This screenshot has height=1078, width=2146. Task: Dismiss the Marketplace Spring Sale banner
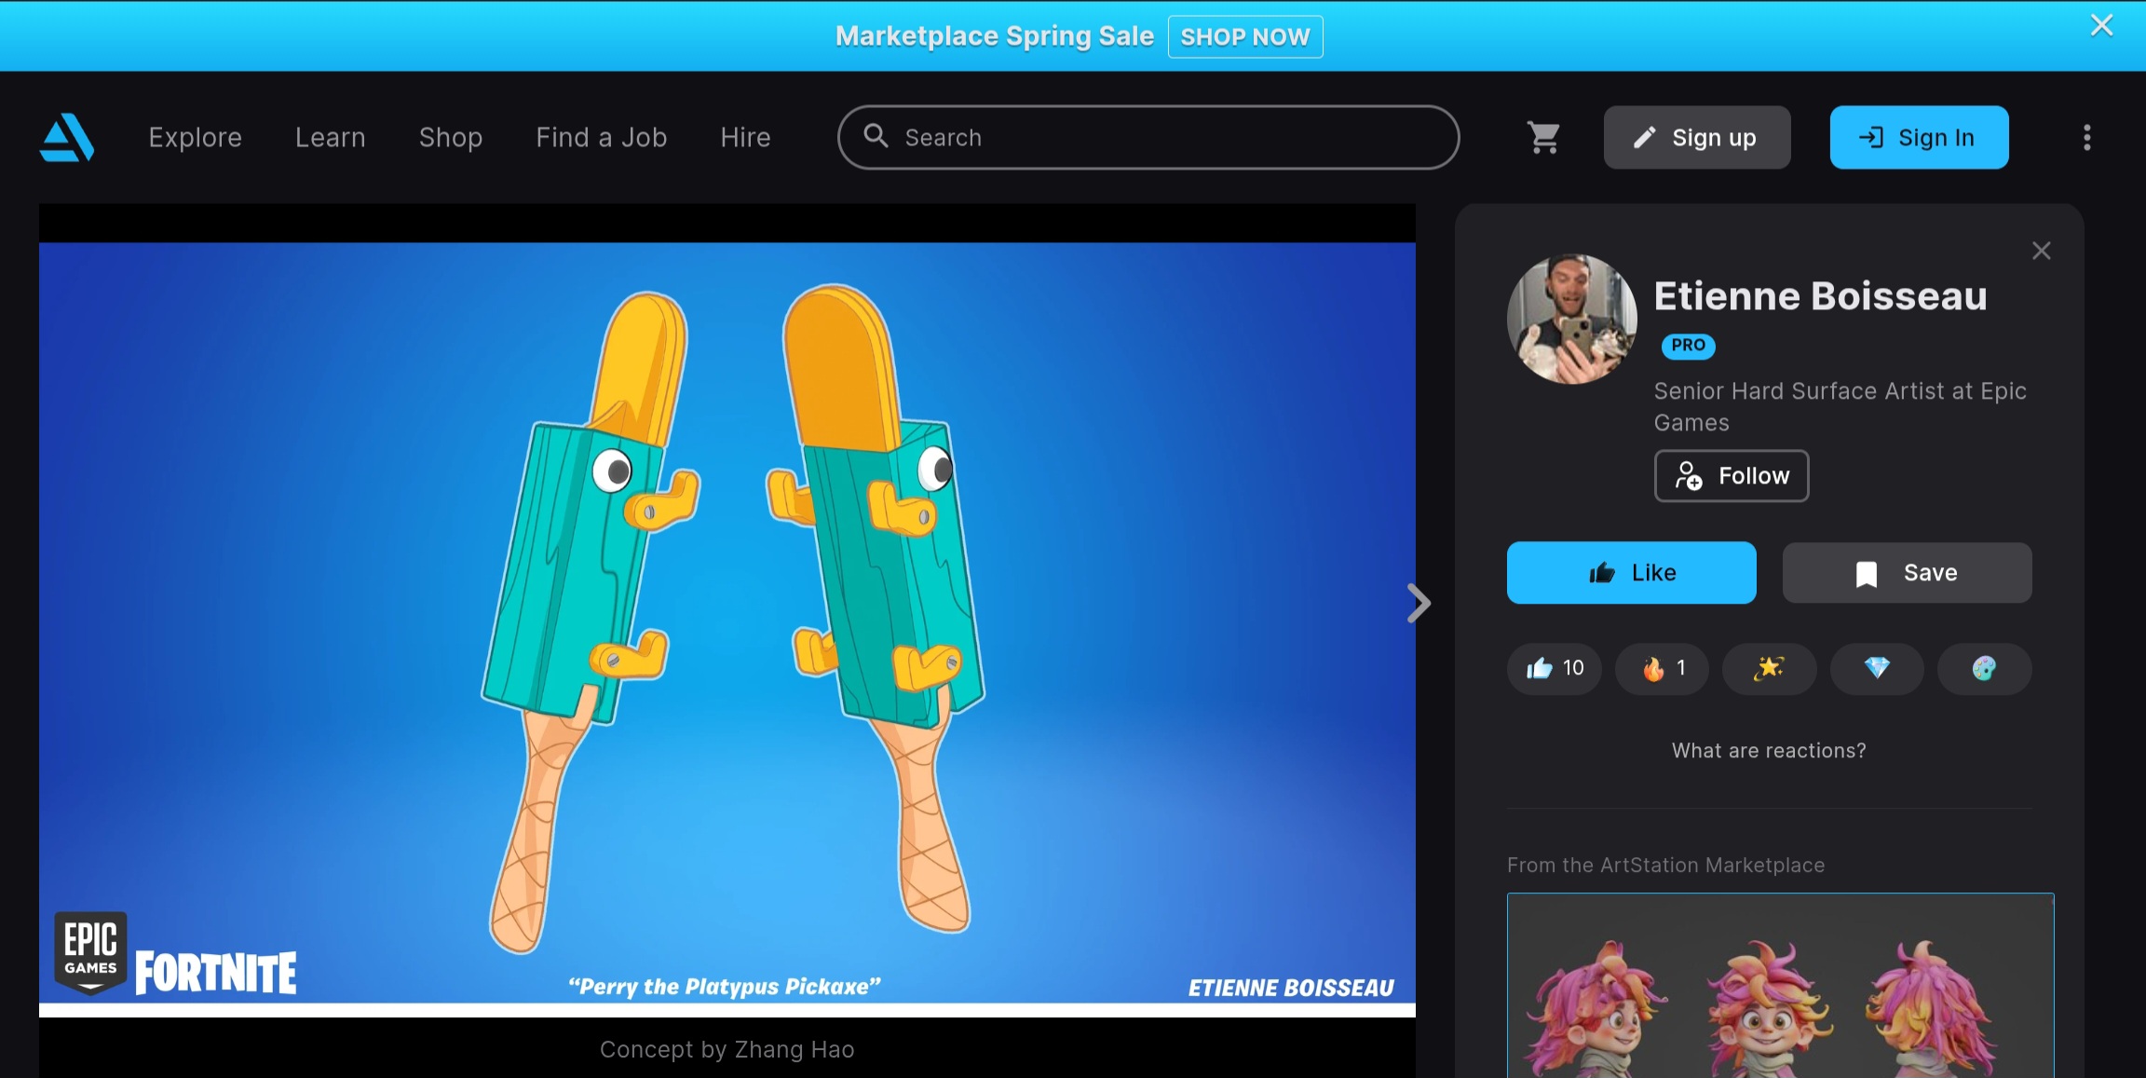[2101, 25]
